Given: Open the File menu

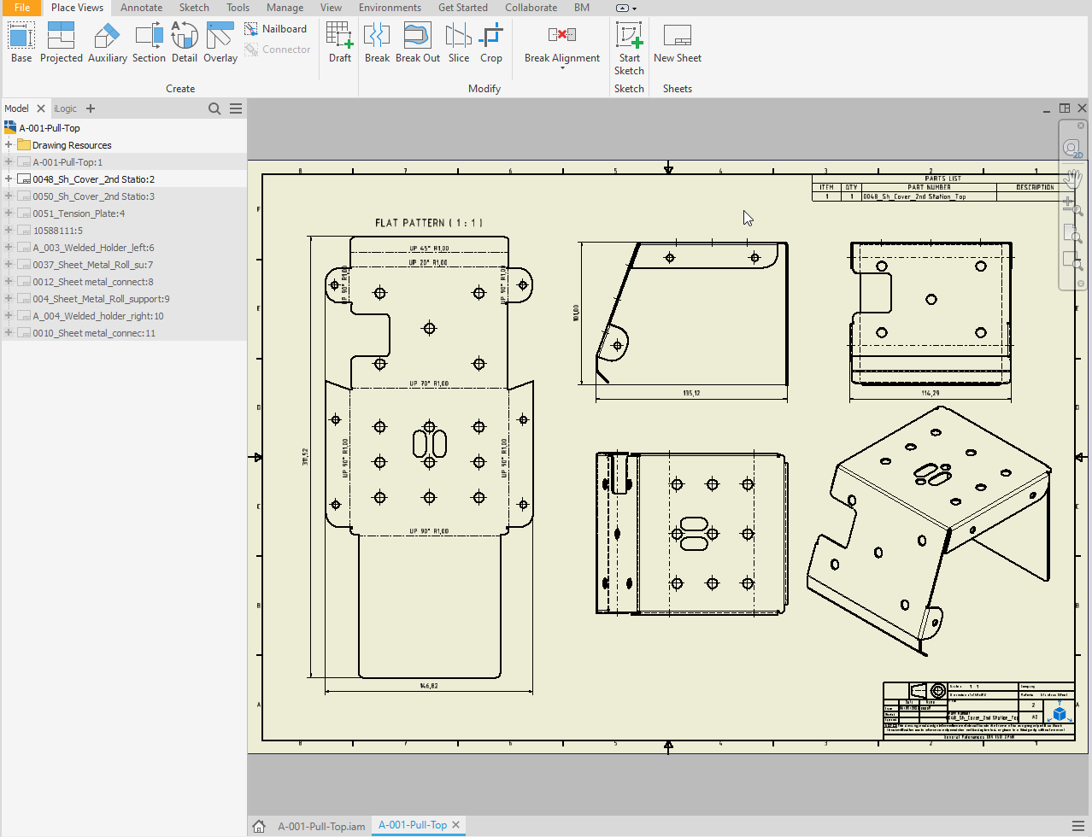Looking at the screenshot, I should click(21, 8).
